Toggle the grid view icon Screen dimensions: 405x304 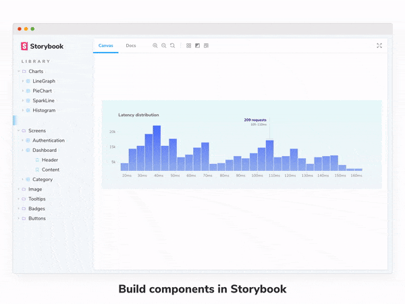(188, 45)
